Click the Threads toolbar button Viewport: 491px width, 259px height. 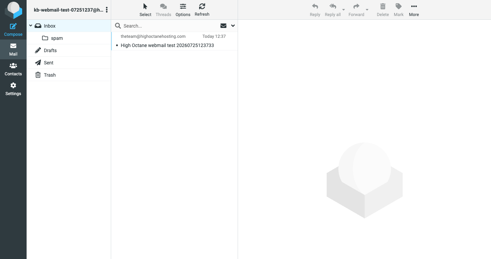[163, 10]
